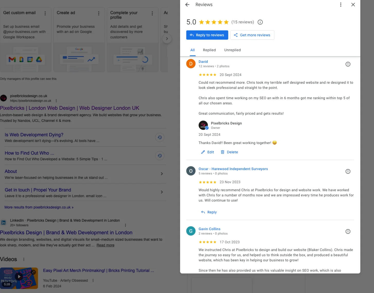
Task: Click the pixelbricksdesign.co.uk site favicon
Action: 4,98
